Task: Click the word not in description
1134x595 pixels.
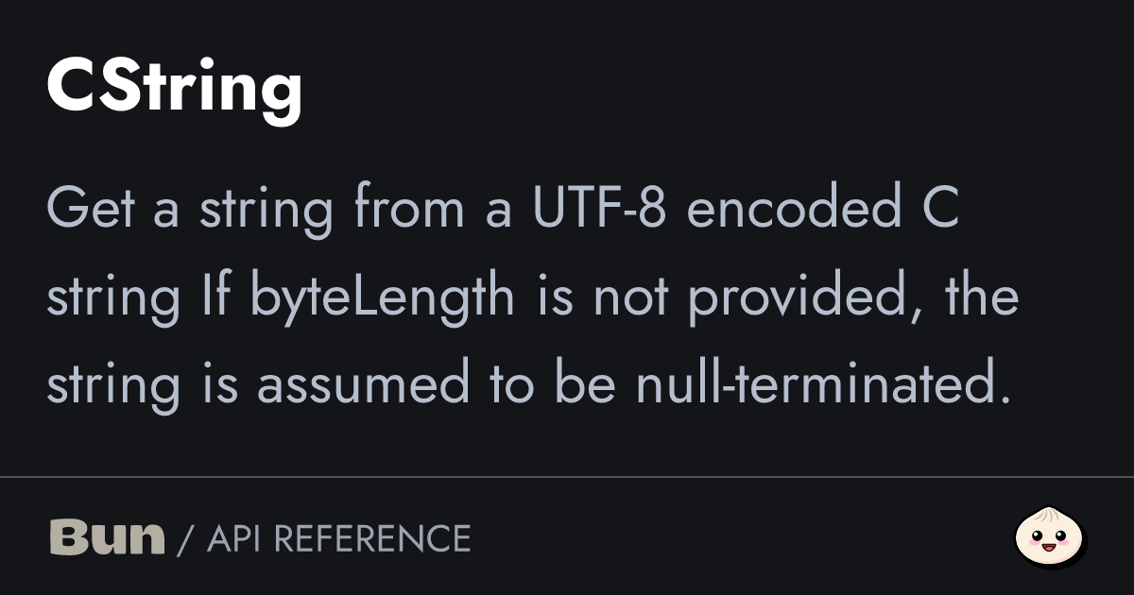Action: coord(631,298)
